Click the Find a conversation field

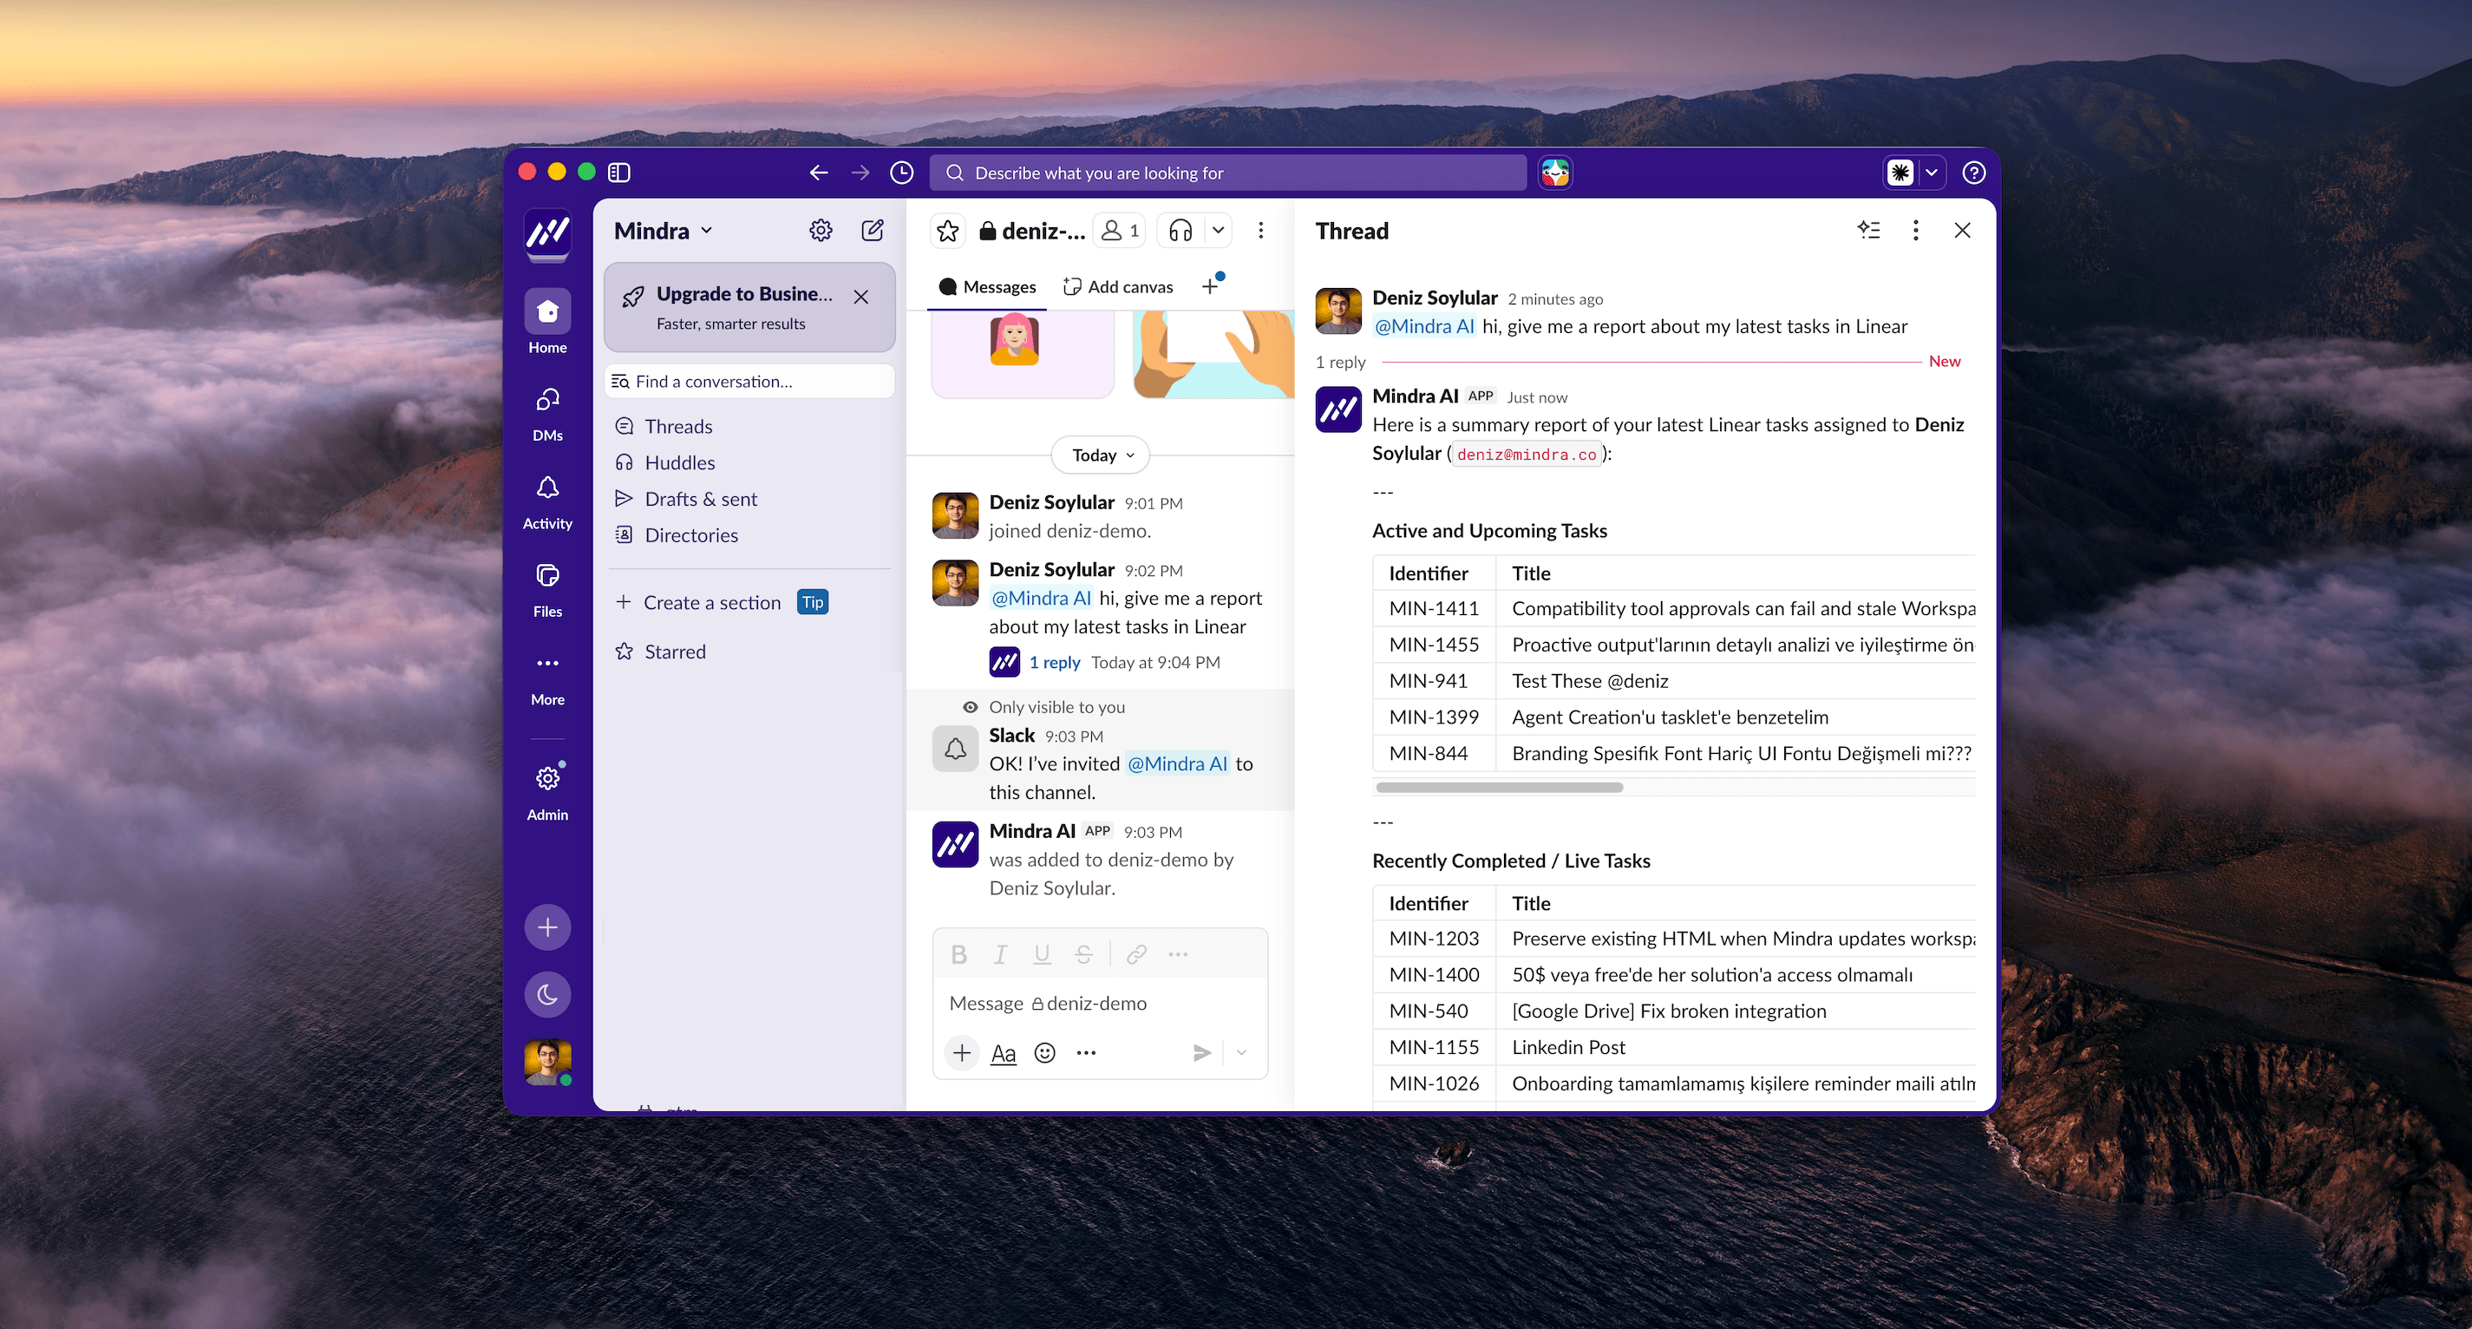749,381
